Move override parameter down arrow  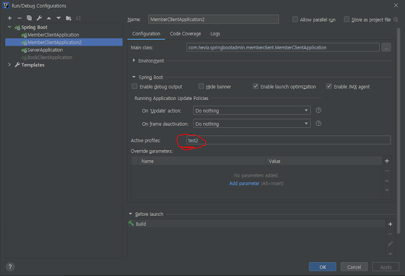click(x=387, y=190)
